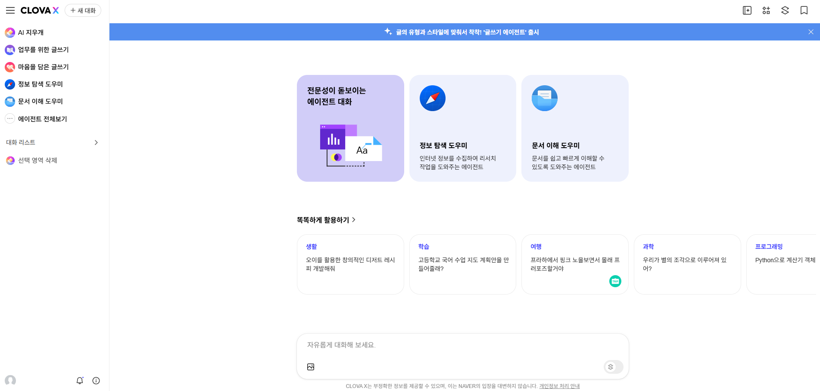
Task: Open the user profile avatar
Action: click(x=10, y=380)
